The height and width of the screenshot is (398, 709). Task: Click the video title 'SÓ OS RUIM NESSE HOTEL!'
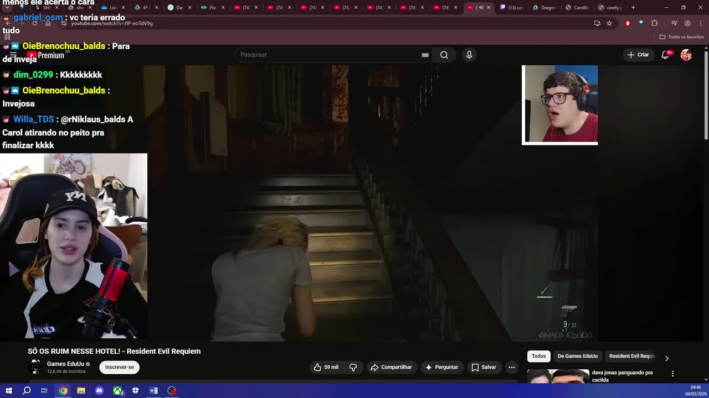pyautogui.click(x=114, y=352)
